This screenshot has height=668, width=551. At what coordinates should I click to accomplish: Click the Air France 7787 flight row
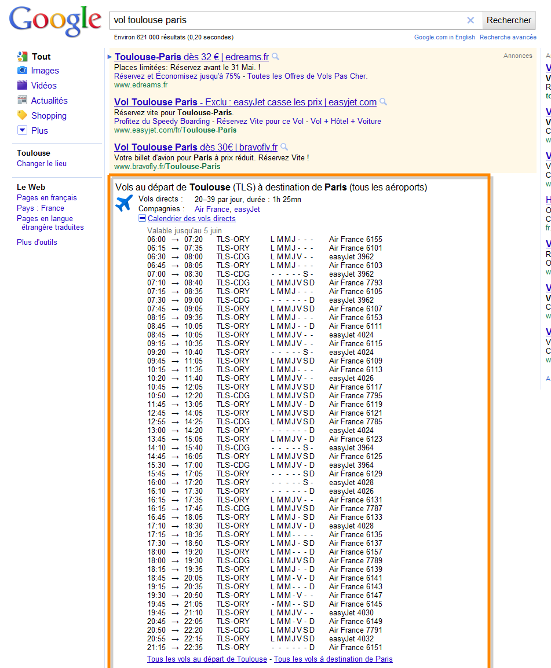tap(265, 509)
